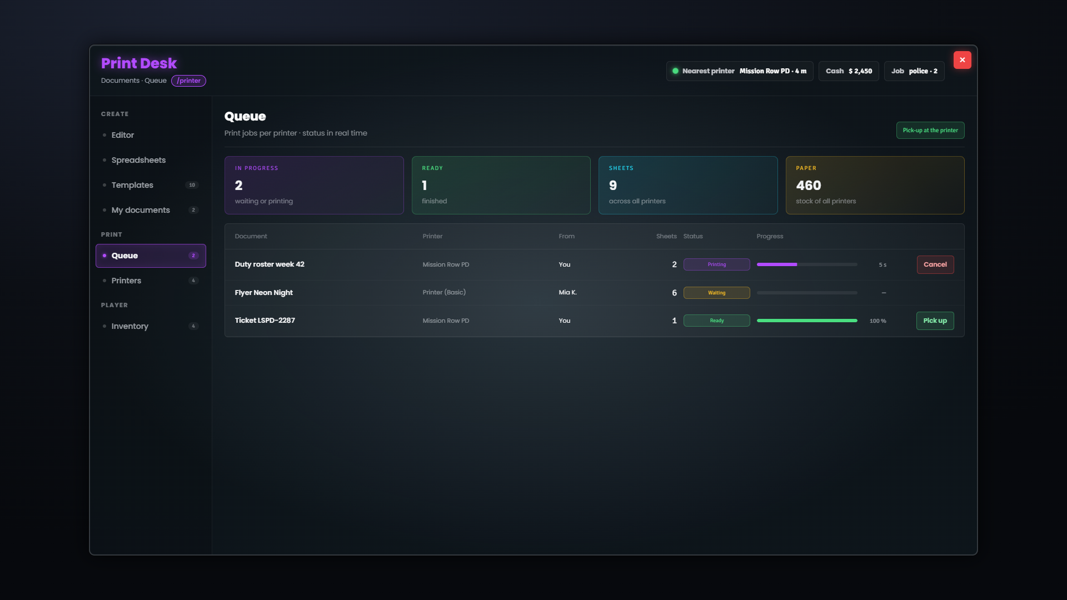Select the In Progress stat card
The height and width of the screenshot is (600, 1067).
[314, 185]
